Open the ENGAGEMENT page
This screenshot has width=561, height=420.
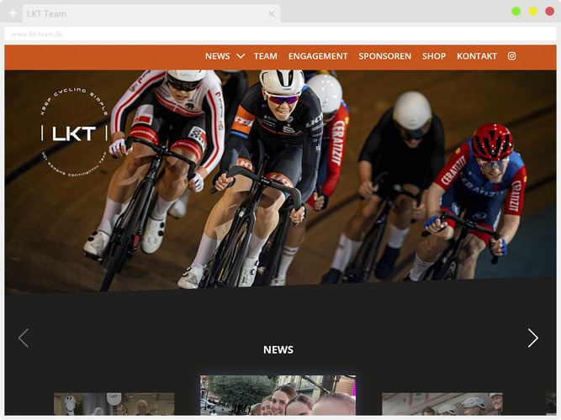click(x=318, y=56)
